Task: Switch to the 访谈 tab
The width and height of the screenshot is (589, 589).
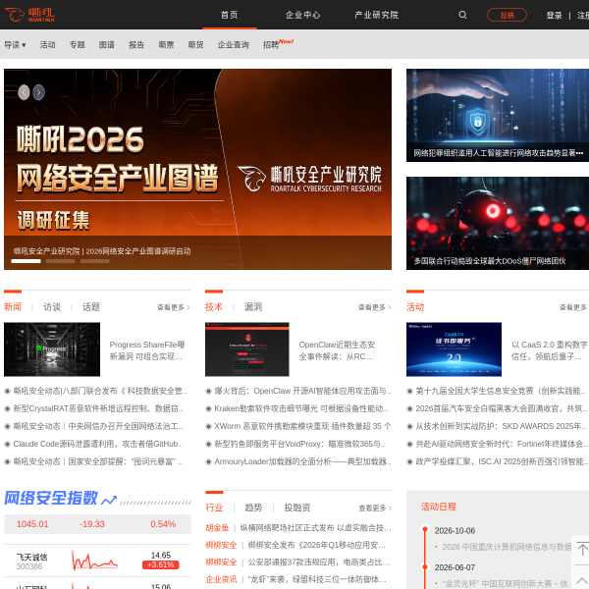Action: coord(52,307)
